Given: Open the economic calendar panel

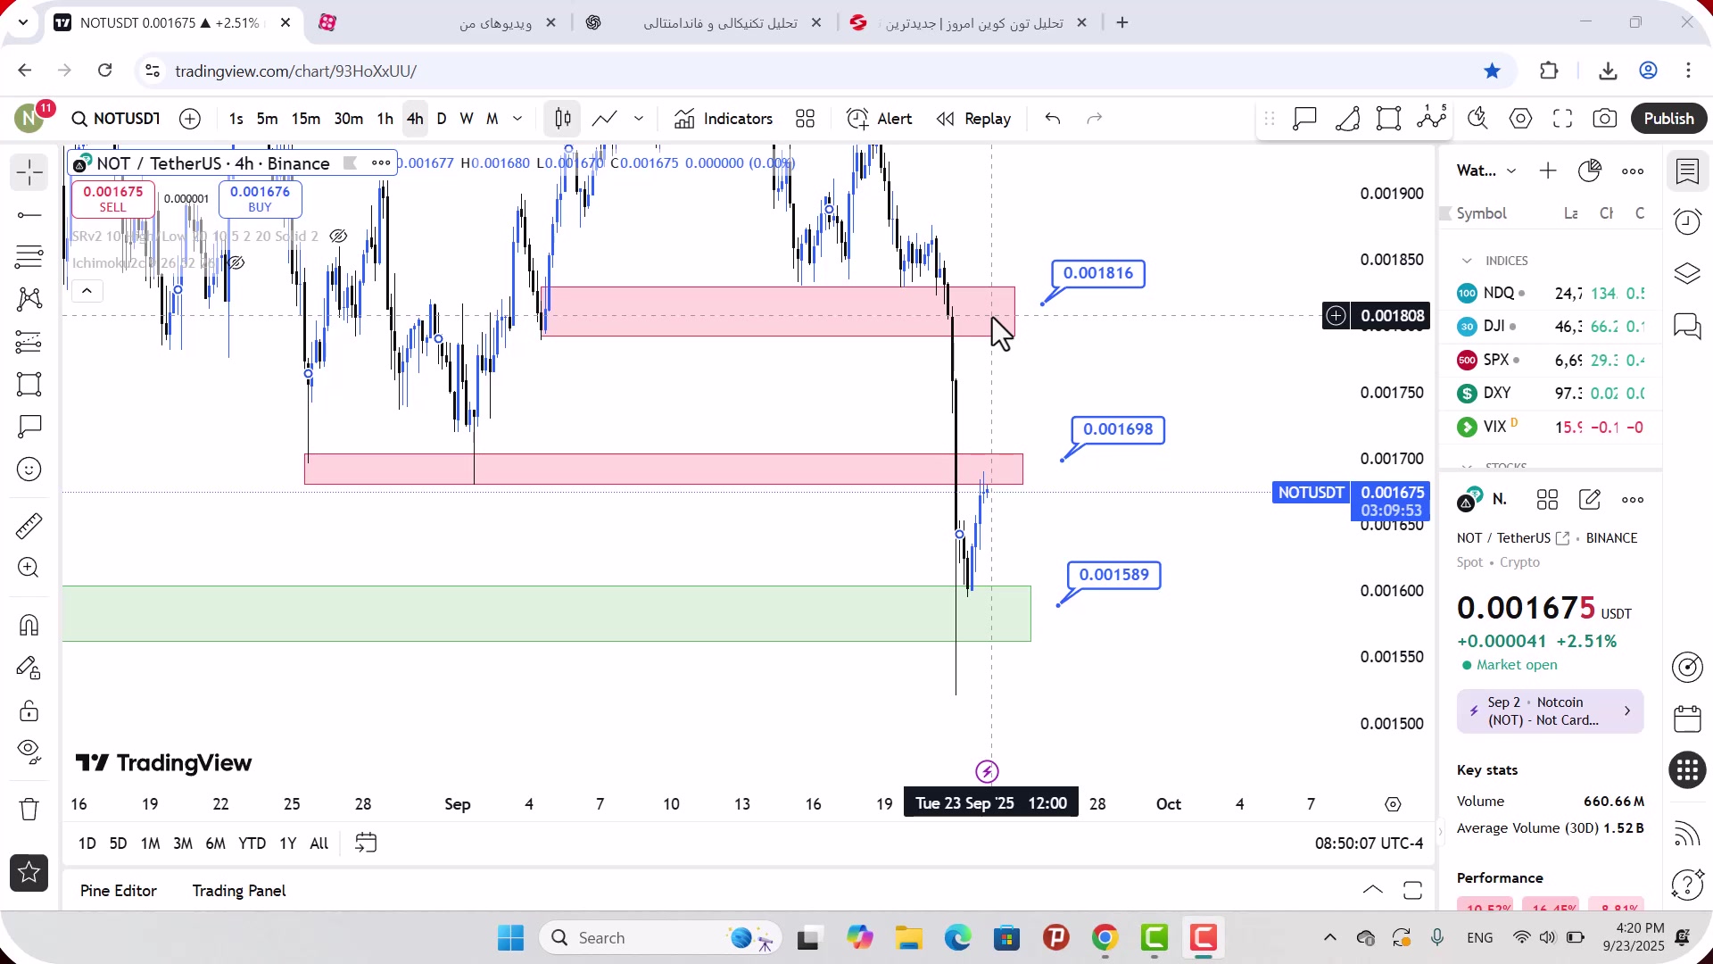Looking at the screenshot, I should [x=1688, y=719].
